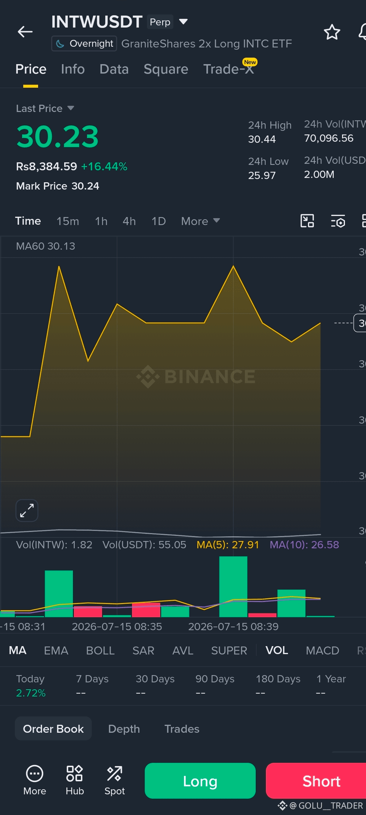
Task: Tap the 2026-07-15 08:35 time axis label
Action: (117, 627)
